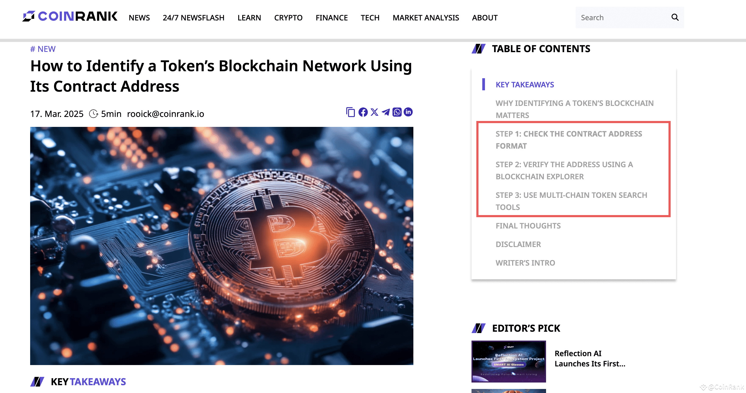746x393 pixels.
Task: Copy the article link icon
Action: tap(350, 112)
